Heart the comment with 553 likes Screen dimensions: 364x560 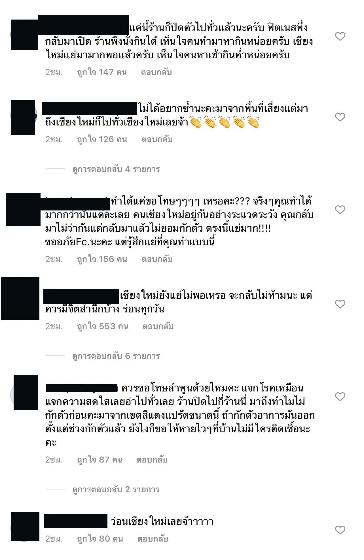340,304
